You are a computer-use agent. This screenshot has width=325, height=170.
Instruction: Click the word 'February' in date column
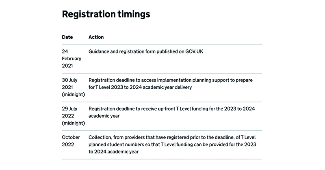click(x=71, y=59)
